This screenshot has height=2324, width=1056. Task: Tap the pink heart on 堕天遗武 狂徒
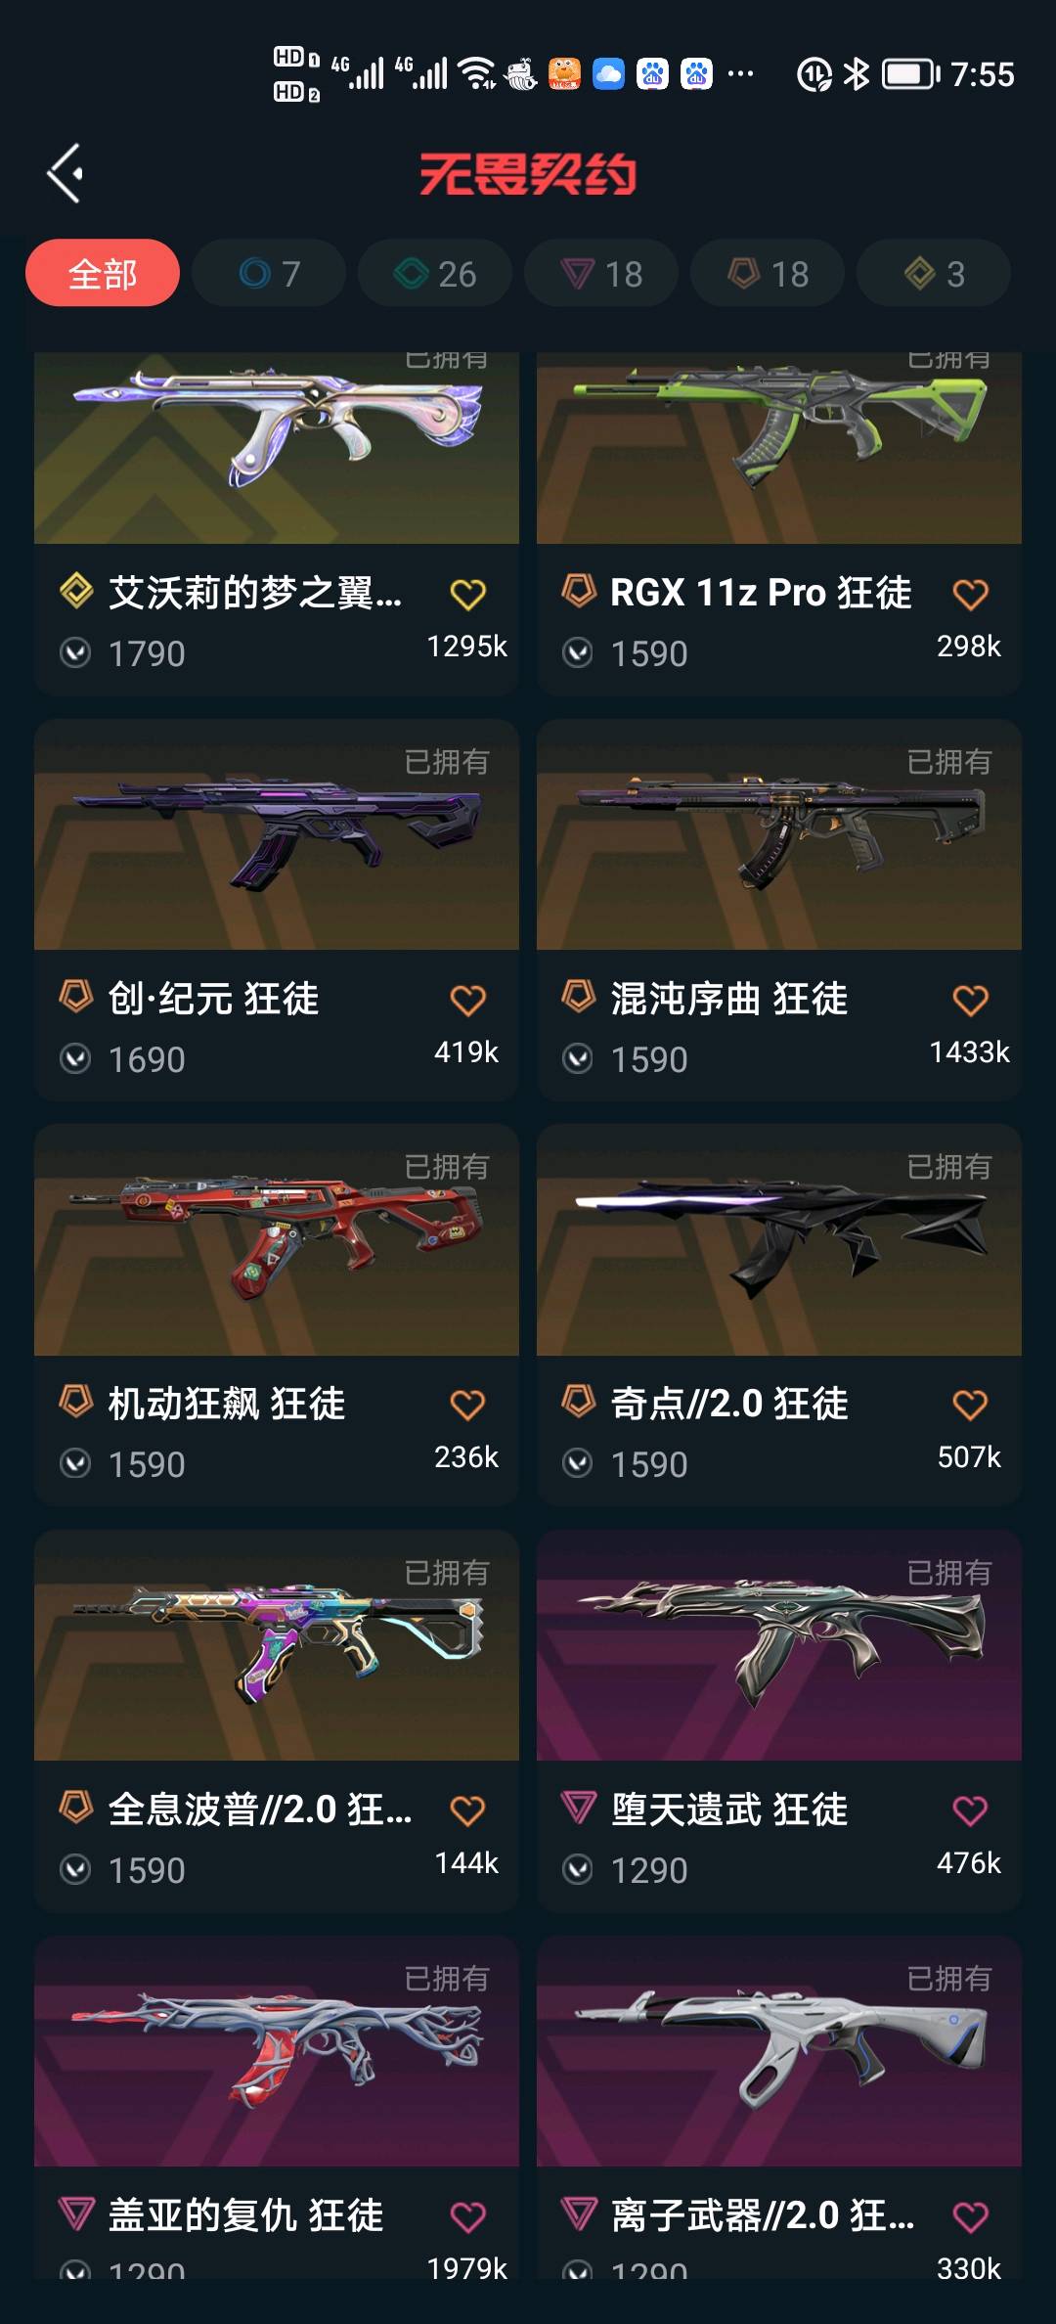point(970,1810)
